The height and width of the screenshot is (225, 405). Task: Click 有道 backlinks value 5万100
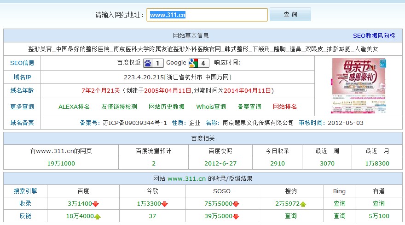point(379,216)
